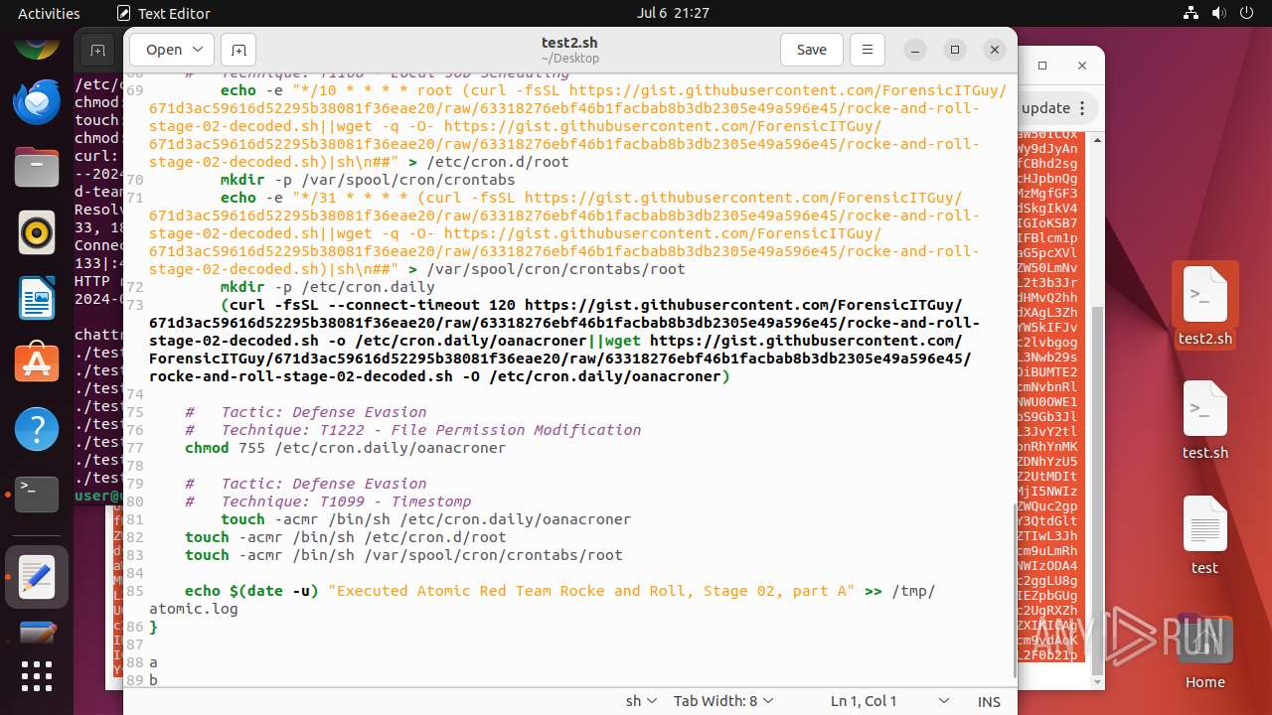This screenshot has width=1272, height=715.
Task: Launch Rhythmbox from the dock
Action: 37,231
